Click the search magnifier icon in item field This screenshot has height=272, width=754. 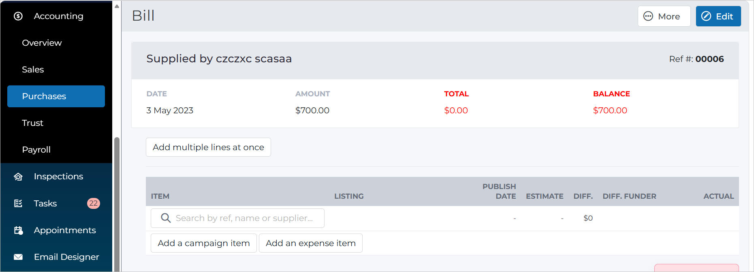pyautogui.click(x=166, y=218)
